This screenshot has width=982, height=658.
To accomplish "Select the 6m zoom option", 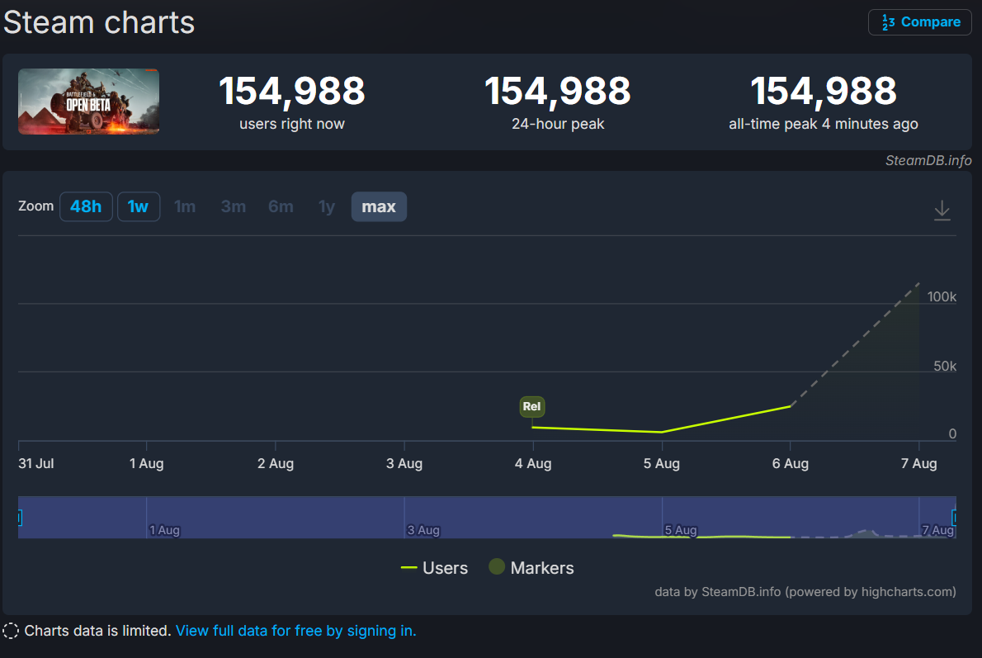I will point(281,206).
